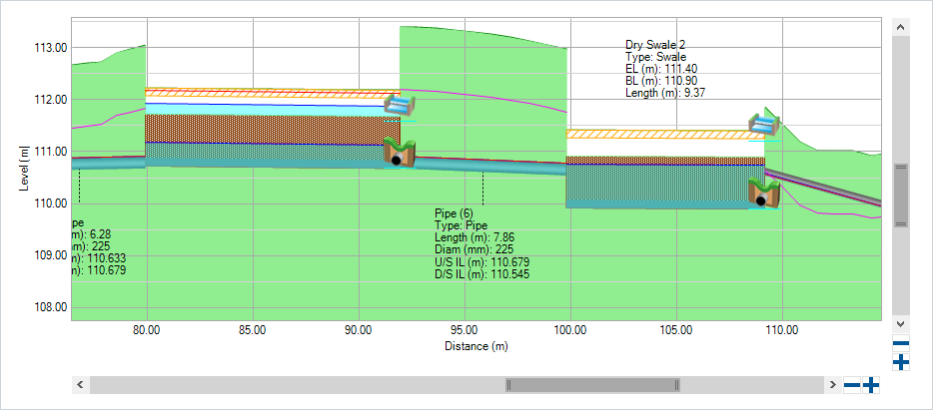
Task: Click the 'Level (m)' axis title
Action: 24,169
